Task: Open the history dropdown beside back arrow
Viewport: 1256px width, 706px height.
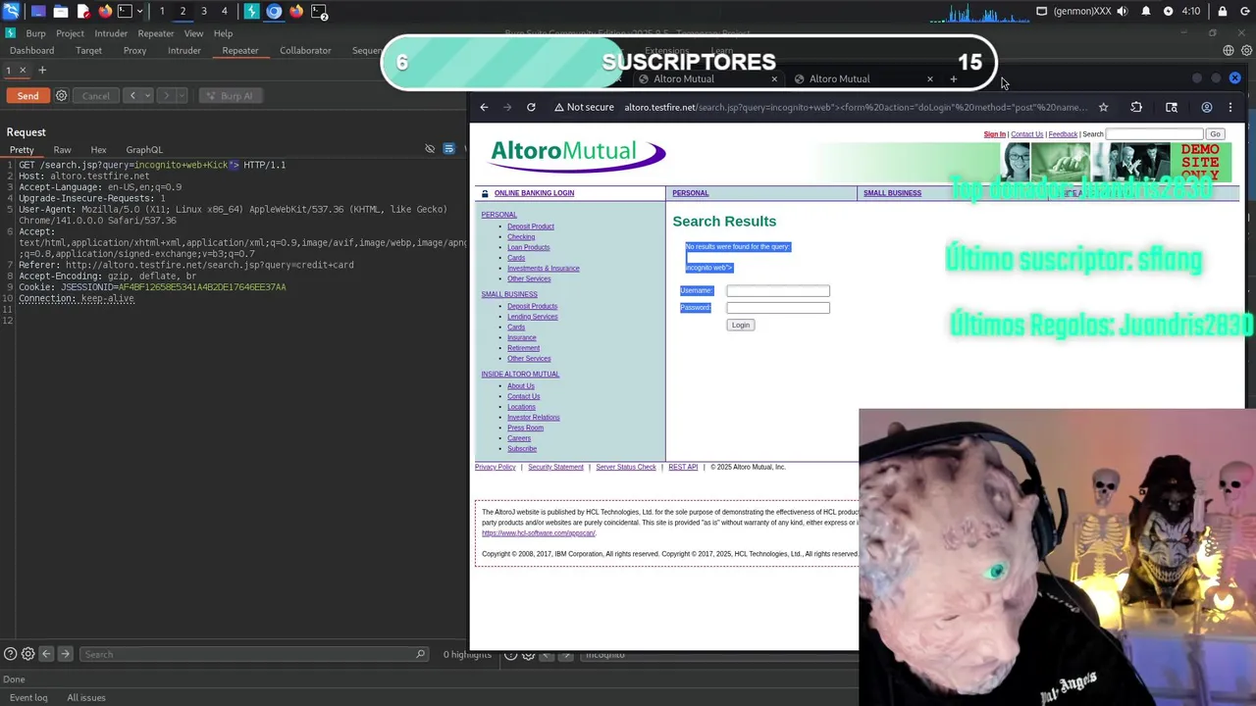Action: coord(146,96)
